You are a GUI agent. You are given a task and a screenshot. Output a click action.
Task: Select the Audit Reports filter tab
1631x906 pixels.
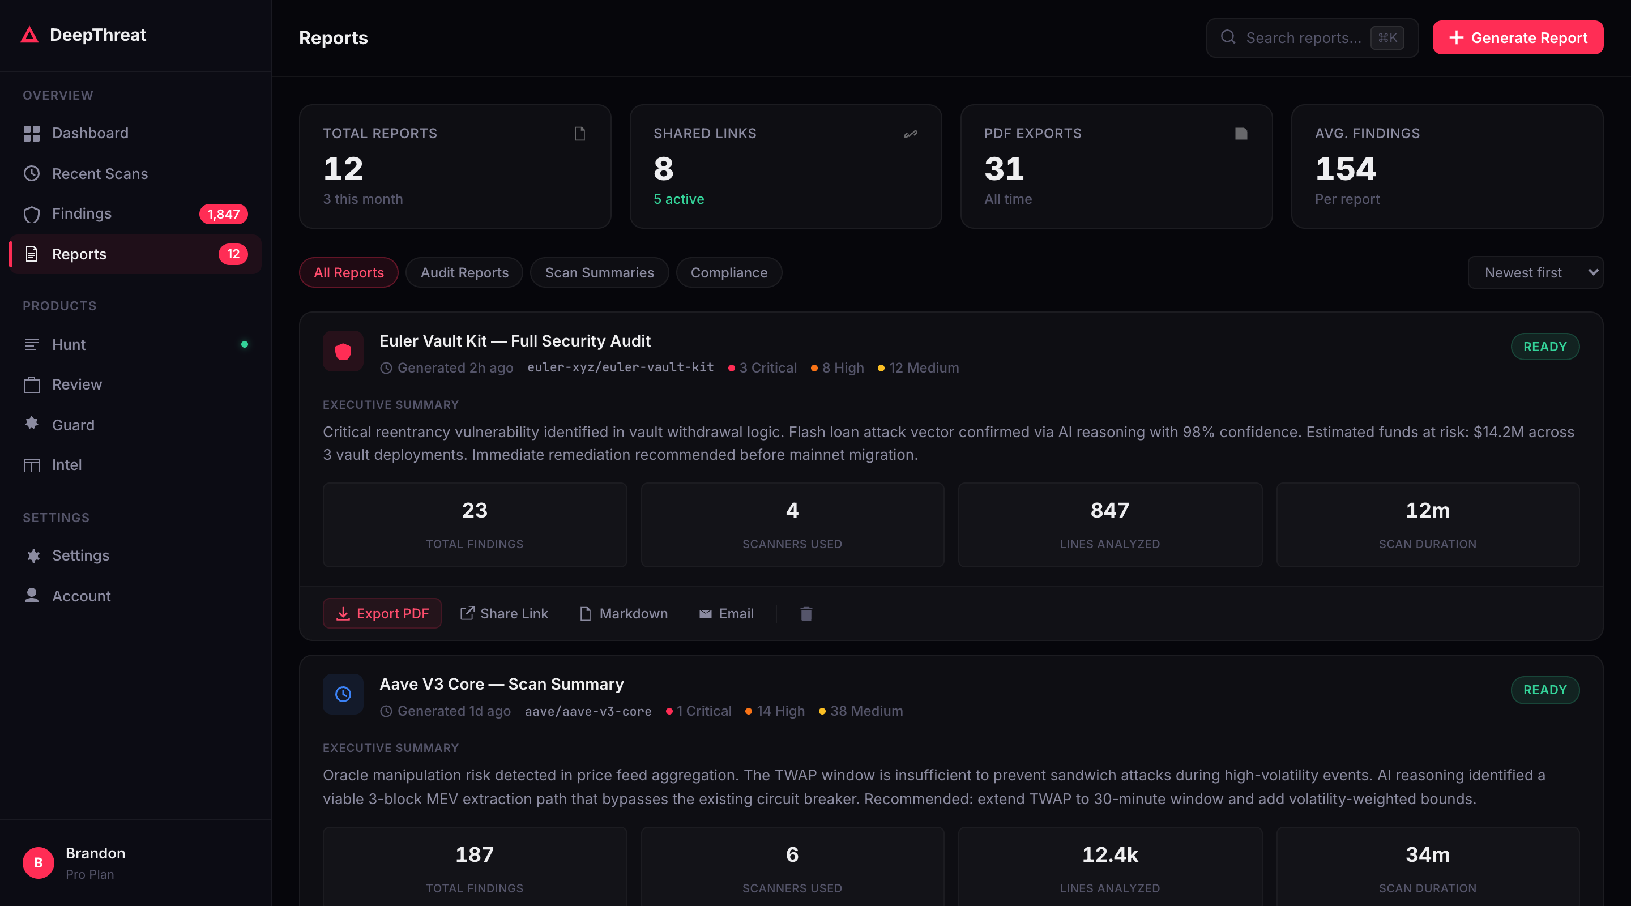pyautogui.click(x=464, y=273)
